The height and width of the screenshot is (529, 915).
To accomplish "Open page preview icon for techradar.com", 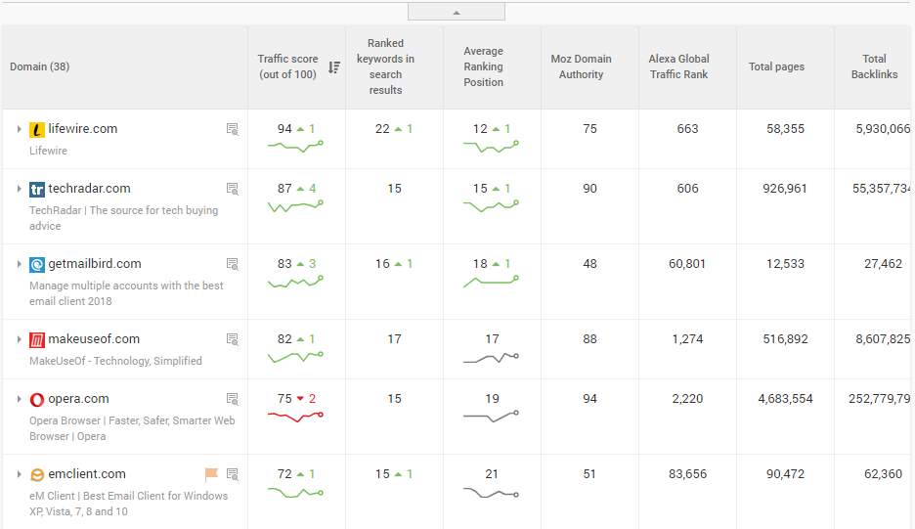I will [233, 189].
